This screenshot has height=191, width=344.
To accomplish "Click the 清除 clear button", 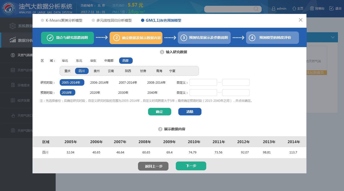I will (190, 112).
